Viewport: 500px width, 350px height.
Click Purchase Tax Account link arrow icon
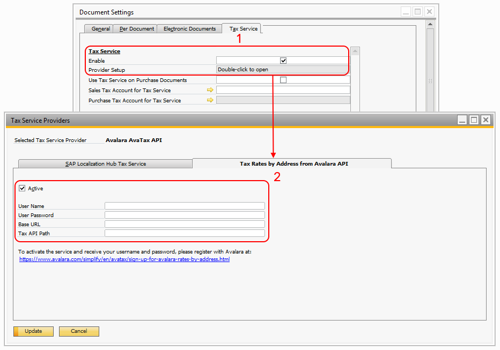(210, 100)
